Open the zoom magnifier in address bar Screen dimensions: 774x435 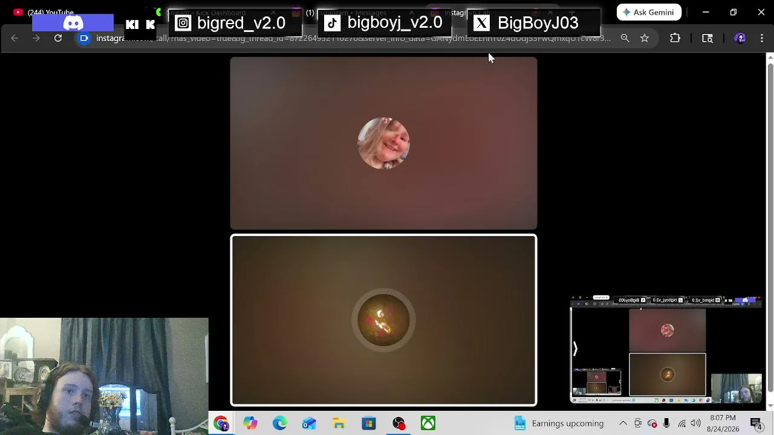point(625,38)
